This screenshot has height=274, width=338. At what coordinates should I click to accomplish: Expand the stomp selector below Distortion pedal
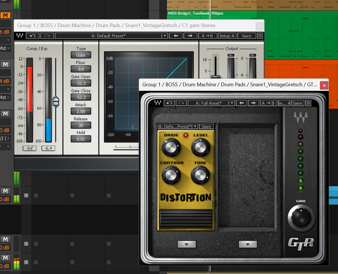[187, 244]
